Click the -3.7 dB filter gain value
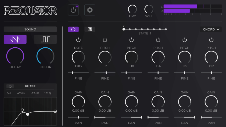The image size is (226, 127). (x=35, y=93)
